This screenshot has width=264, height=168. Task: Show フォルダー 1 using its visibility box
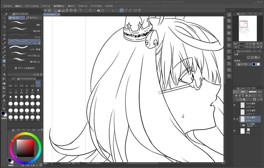234,125
